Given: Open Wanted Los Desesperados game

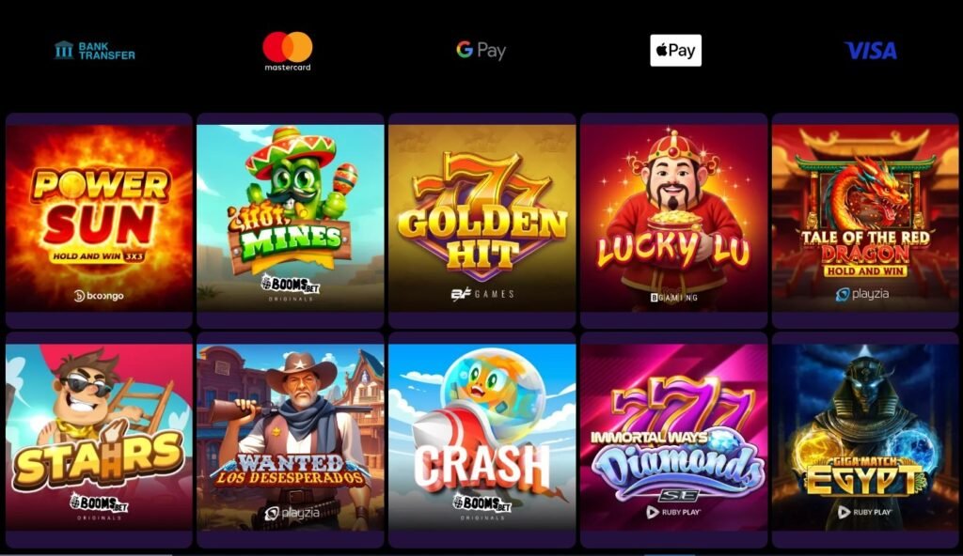Looking at the screenshot, I should 291,437.
